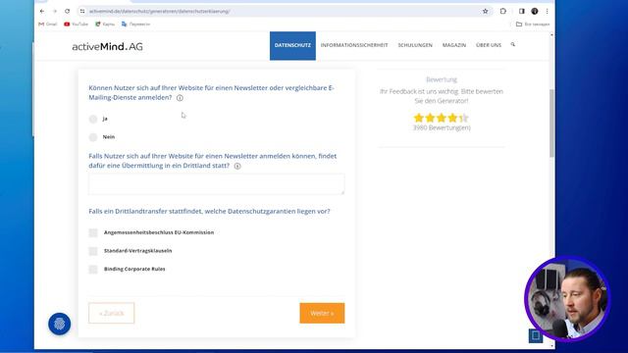Click the scrollbar up arrow
This screenshot has height=353, width=628.
pyautogui.click(x=551, y=35)
